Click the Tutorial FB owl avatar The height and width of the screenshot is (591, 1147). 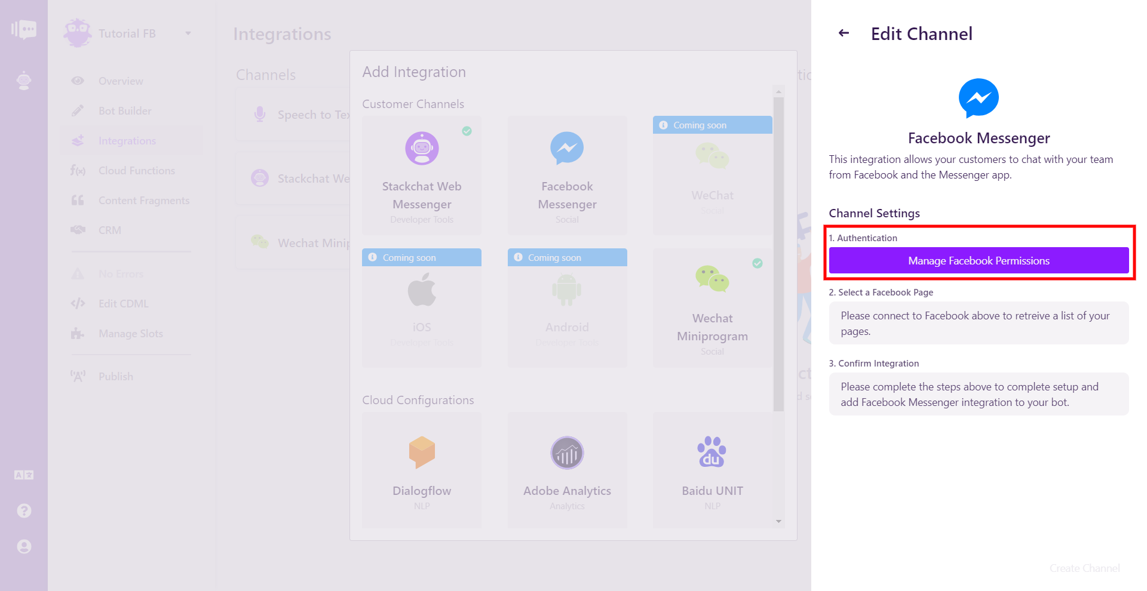click(x=78, y=33)
